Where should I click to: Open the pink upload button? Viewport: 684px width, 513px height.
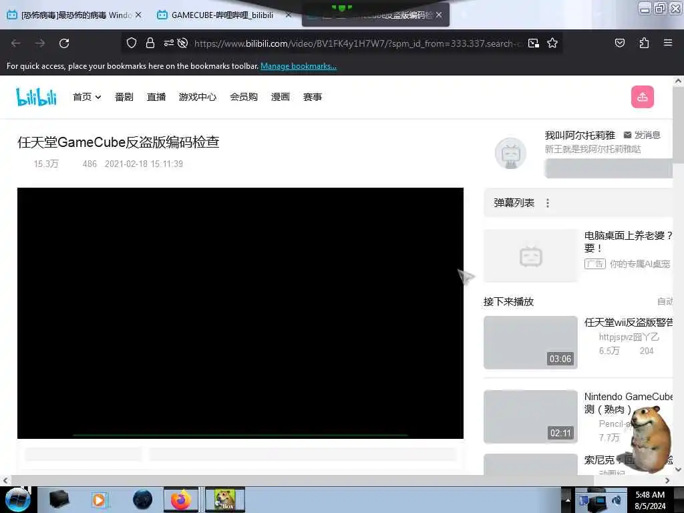click(642, 97)
